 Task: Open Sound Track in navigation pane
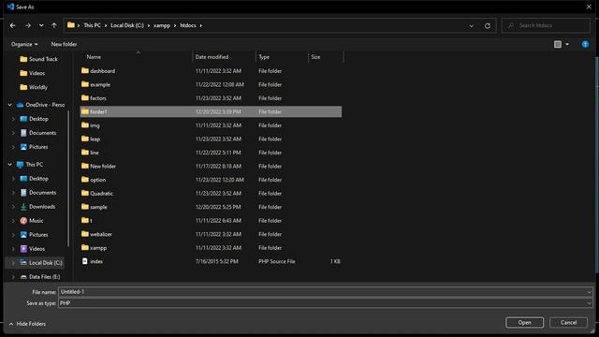tap(43, 59)
